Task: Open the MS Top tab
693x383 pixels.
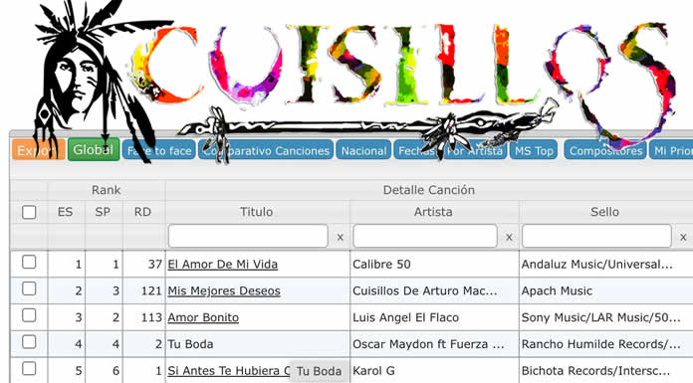Action: pos(534,150)
